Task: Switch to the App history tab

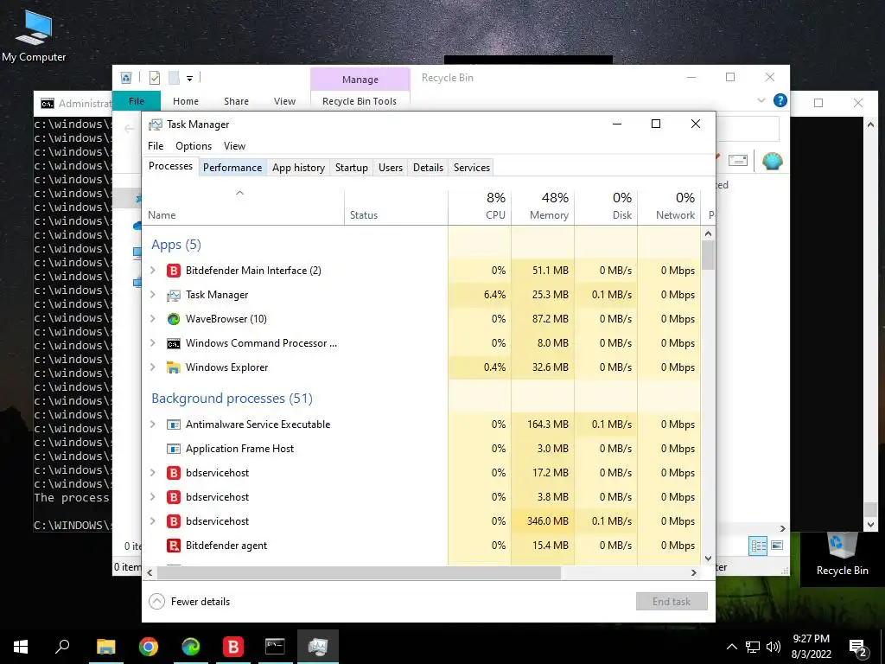Action: 298,168
